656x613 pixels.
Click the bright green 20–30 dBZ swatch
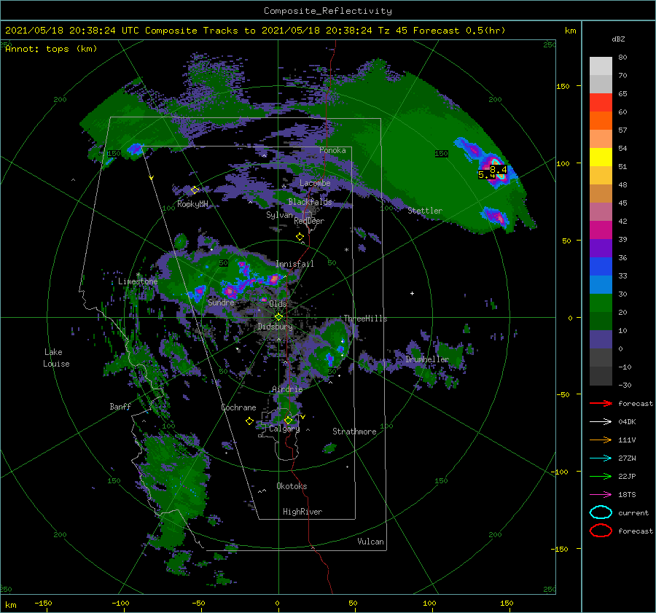click(x=601, y=303)
